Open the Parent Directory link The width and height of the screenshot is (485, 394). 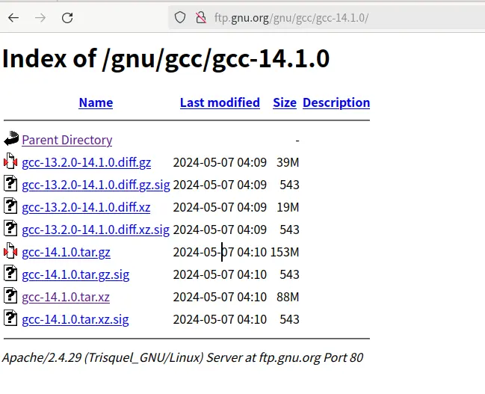pyautogui.click(x=67, y=140)
